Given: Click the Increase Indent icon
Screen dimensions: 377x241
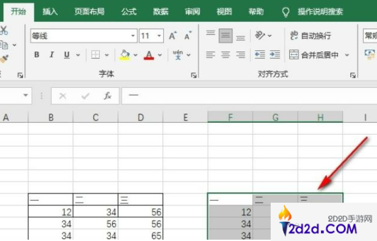Looking at the screenshot, I should click(275, 55).
